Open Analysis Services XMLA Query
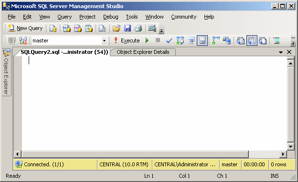 tap(89, 28)
